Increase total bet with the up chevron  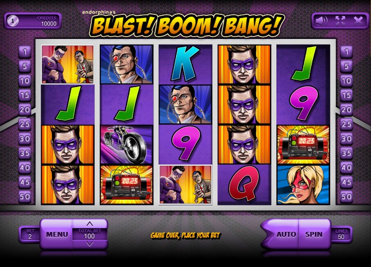tap(90, 223)
